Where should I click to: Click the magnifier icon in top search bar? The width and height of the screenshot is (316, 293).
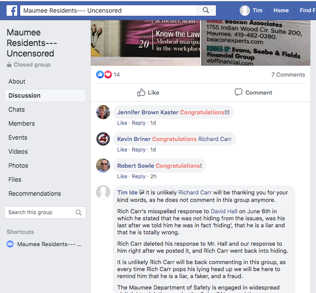tap(206, 10)
